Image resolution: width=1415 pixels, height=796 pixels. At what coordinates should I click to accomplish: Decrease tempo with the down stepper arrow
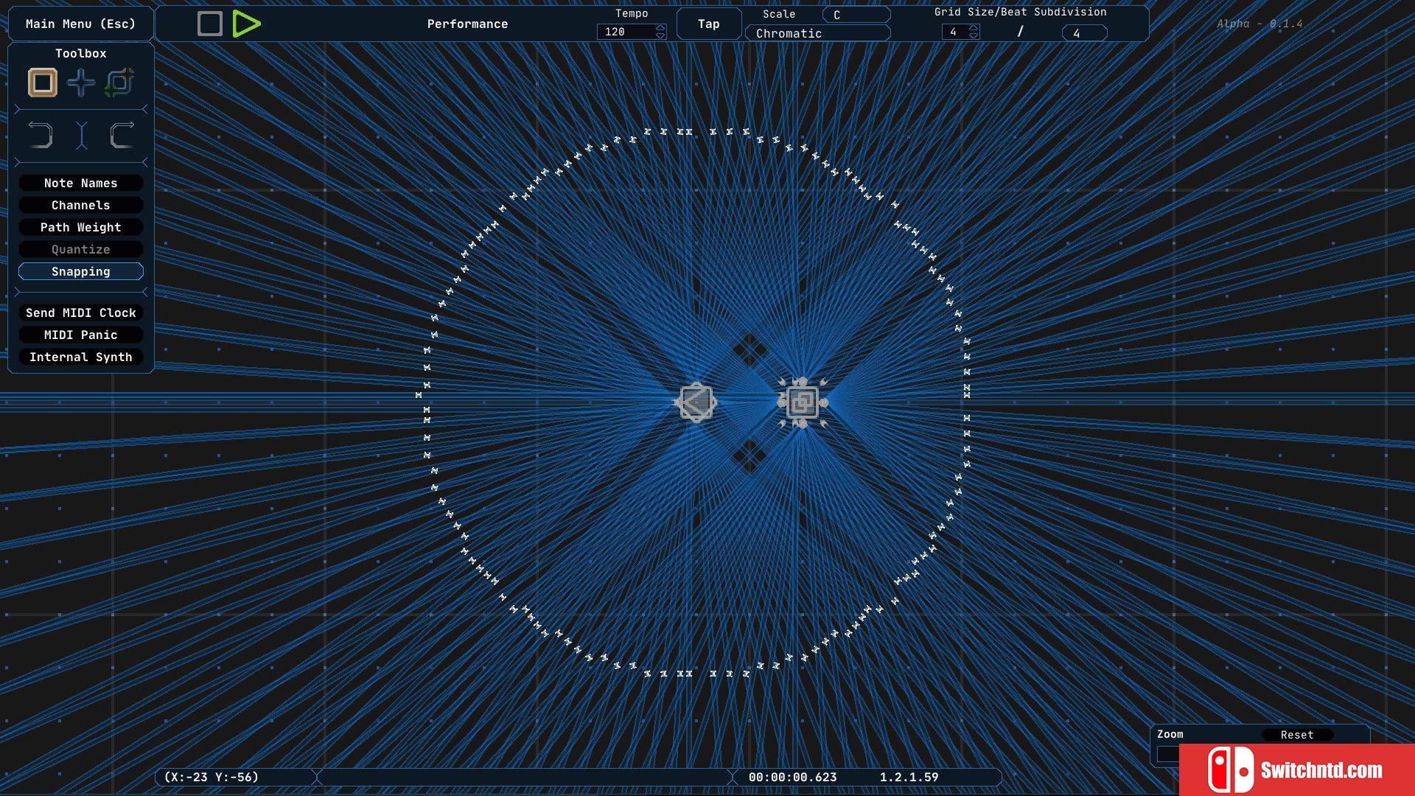click(x=661, y=35)
